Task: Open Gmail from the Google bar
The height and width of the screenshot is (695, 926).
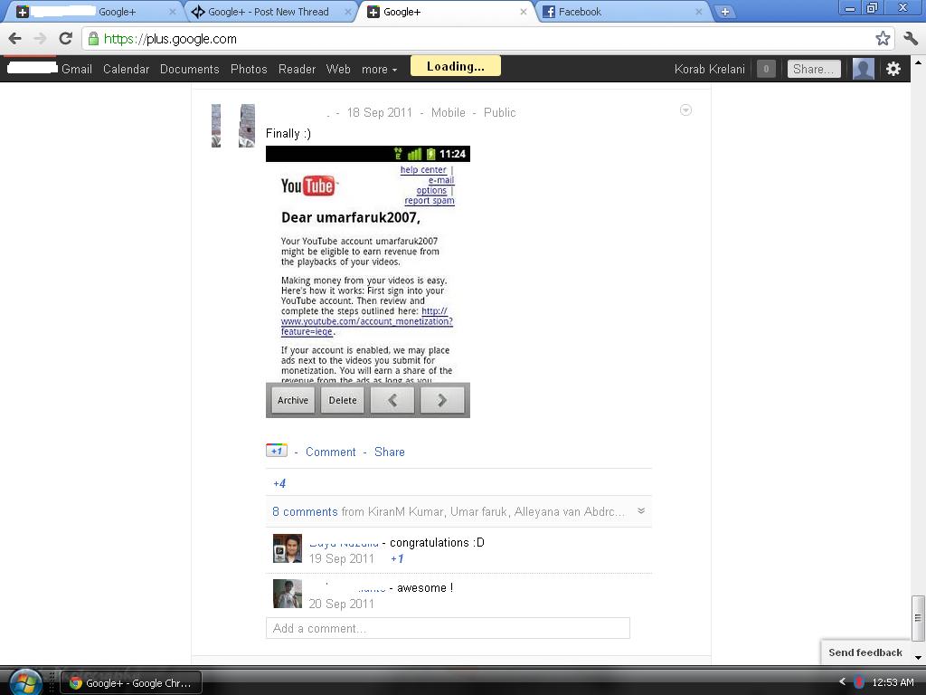Action: (77, 69)
